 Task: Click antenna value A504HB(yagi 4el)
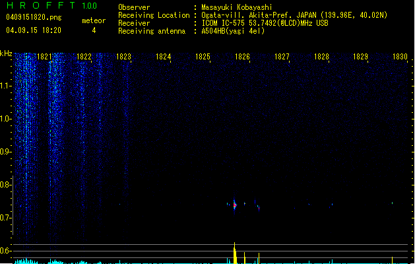pos(233,31)
